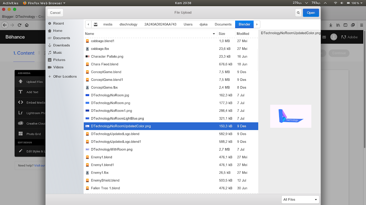Click the disk drive icon in path bar
The height and width of the screenshot is (205, 366).
point(95,25)
